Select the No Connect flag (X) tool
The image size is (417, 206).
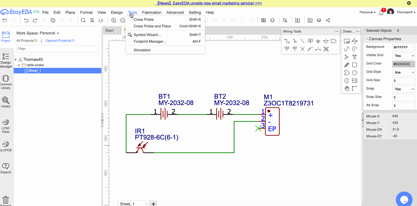302,49
